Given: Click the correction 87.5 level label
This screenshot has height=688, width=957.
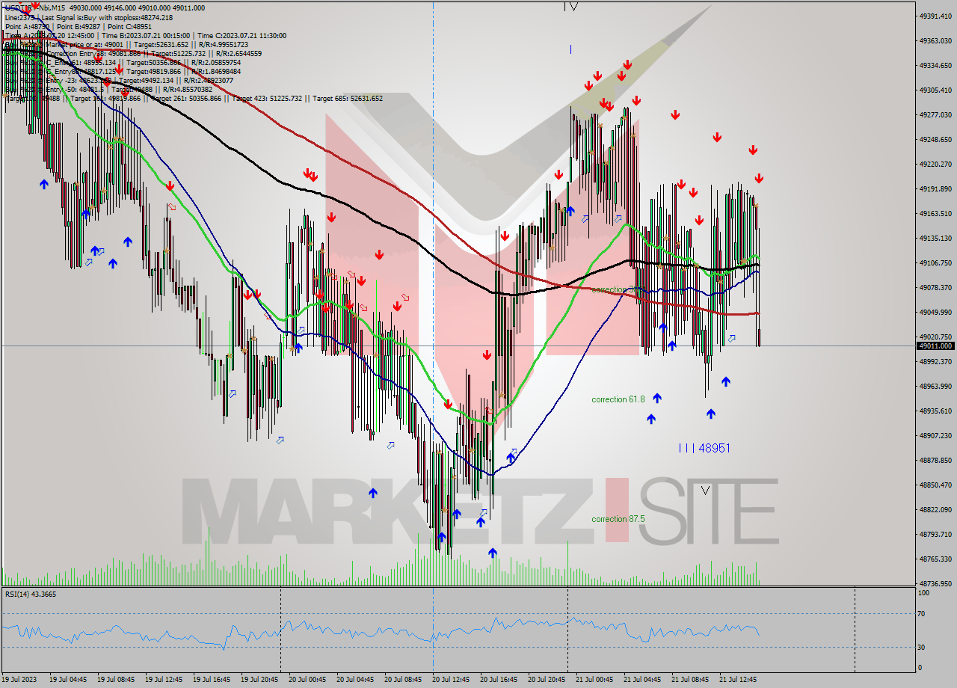Looking at the screenshot, I should tap(618, 519).
